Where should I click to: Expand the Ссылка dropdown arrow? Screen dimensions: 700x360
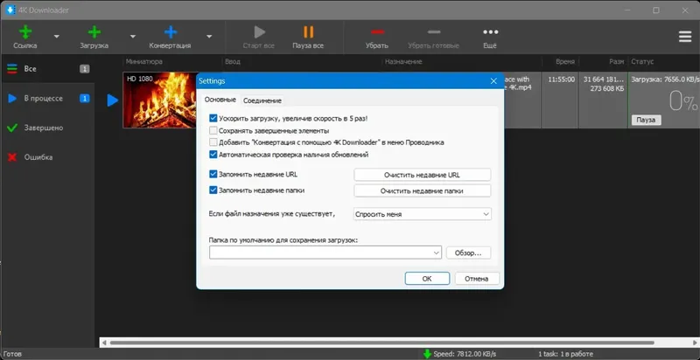coord(56,37)
